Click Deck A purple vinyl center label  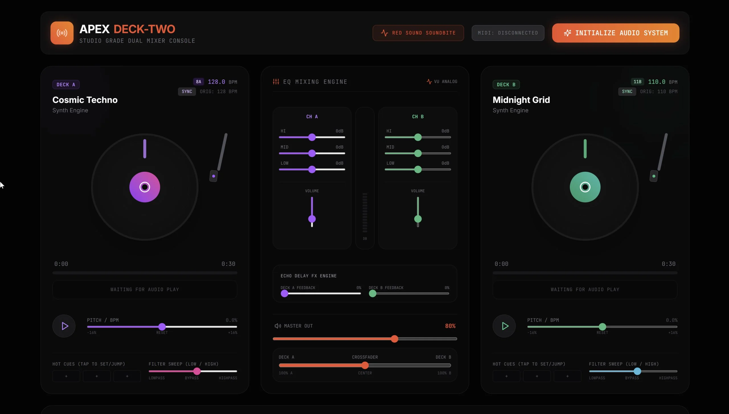click(145, 187)
